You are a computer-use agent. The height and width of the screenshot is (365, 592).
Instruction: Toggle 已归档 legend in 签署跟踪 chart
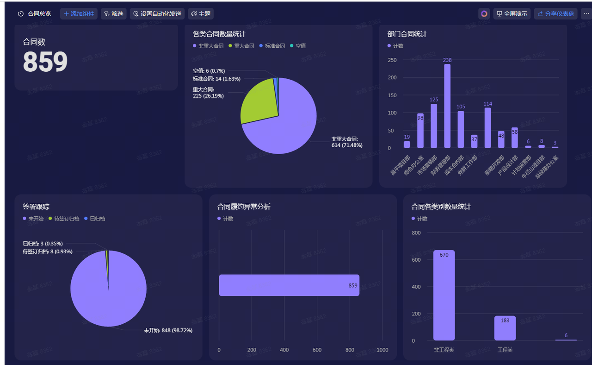(97, 219)
